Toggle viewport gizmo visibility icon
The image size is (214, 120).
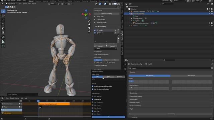coord(100,4)
